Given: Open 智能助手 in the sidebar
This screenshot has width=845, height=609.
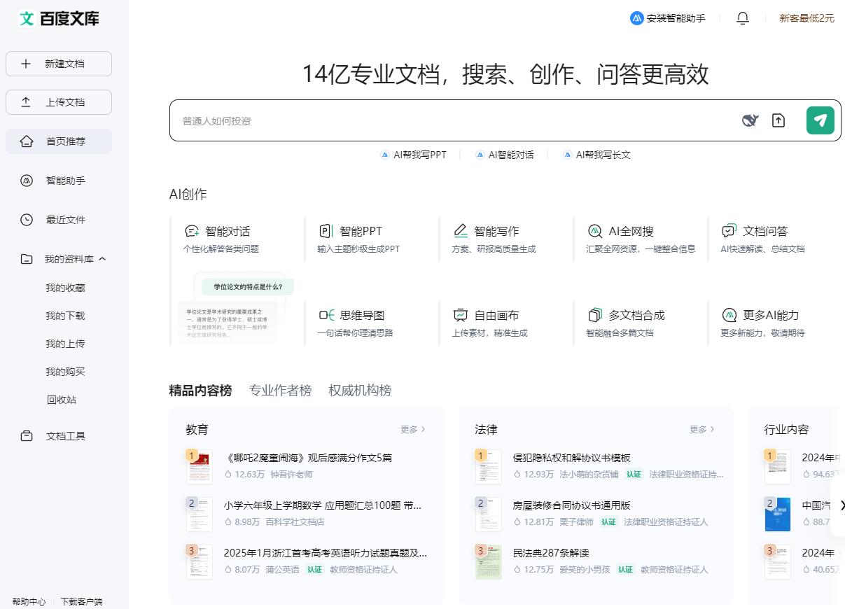Looking at the screenshot, I should (x=59, y=181).
